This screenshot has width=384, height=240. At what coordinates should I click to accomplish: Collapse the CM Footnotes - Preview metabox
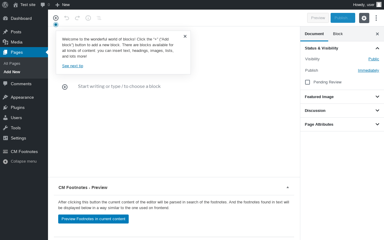tap(288, 187)
